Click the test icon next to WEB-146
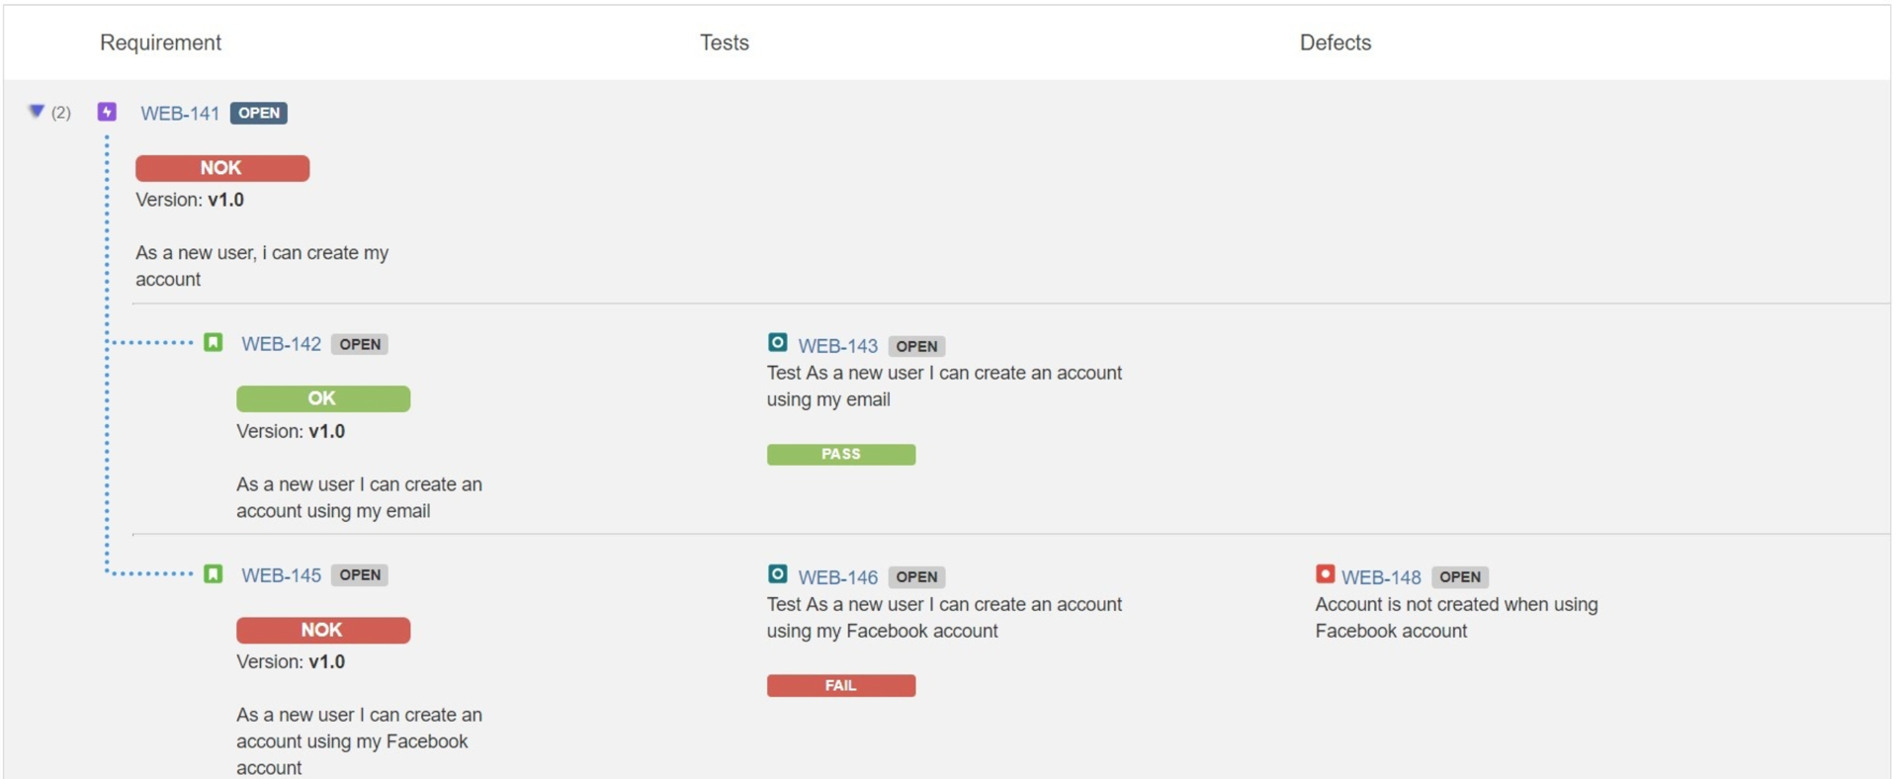 pyautogui.click(x=778, y=573)
